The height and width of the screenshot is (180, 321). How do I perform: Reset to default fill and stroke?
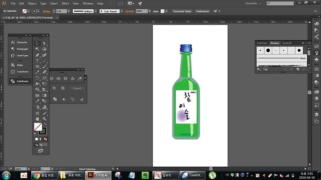[35, 134]
